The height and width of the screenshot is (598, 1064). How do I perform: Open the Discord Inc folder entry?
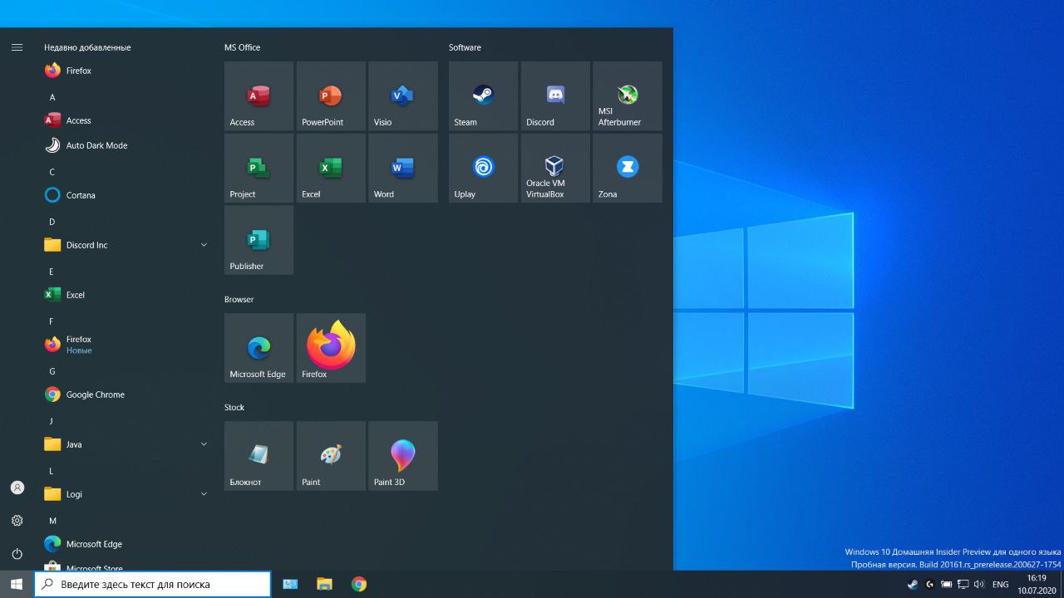pos(125,245)
